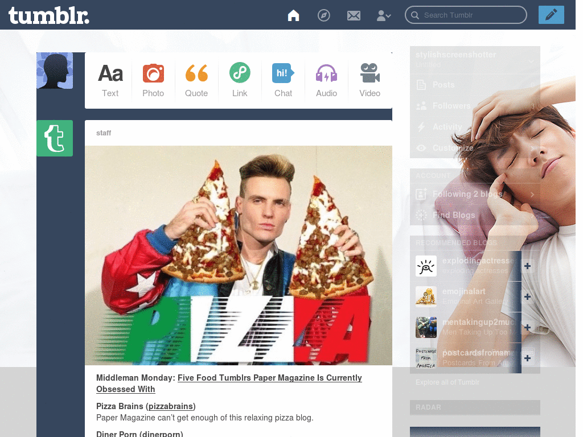Screen dimensions: 583x437
Task: Click the RADAR section header
Action: click(475, 407)
